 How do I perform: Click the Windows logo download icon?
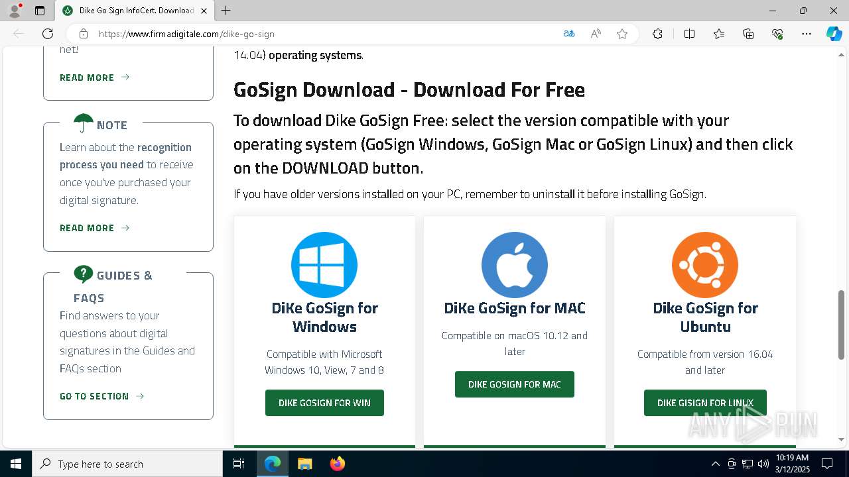324,265
